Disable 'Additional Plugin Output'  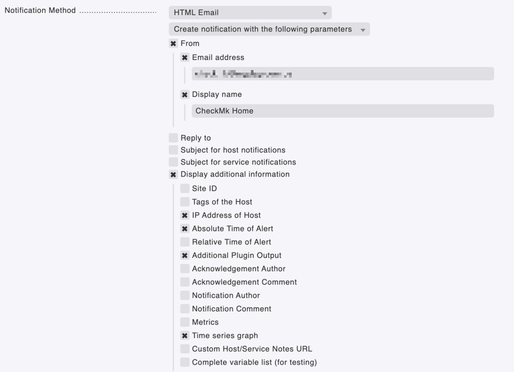[185, 255]
